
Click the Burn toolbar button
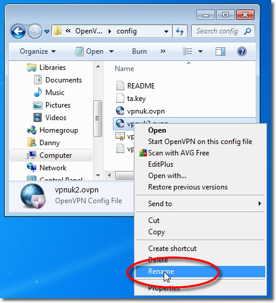[139, 51]
